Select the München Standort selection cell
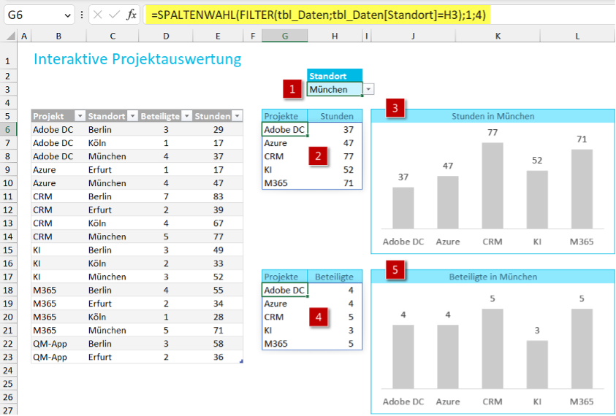 333,89
